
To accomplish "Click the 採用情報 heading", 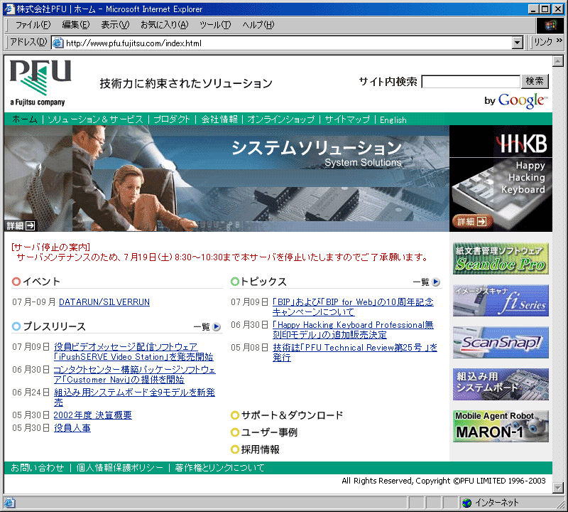I will pos(260,449).
